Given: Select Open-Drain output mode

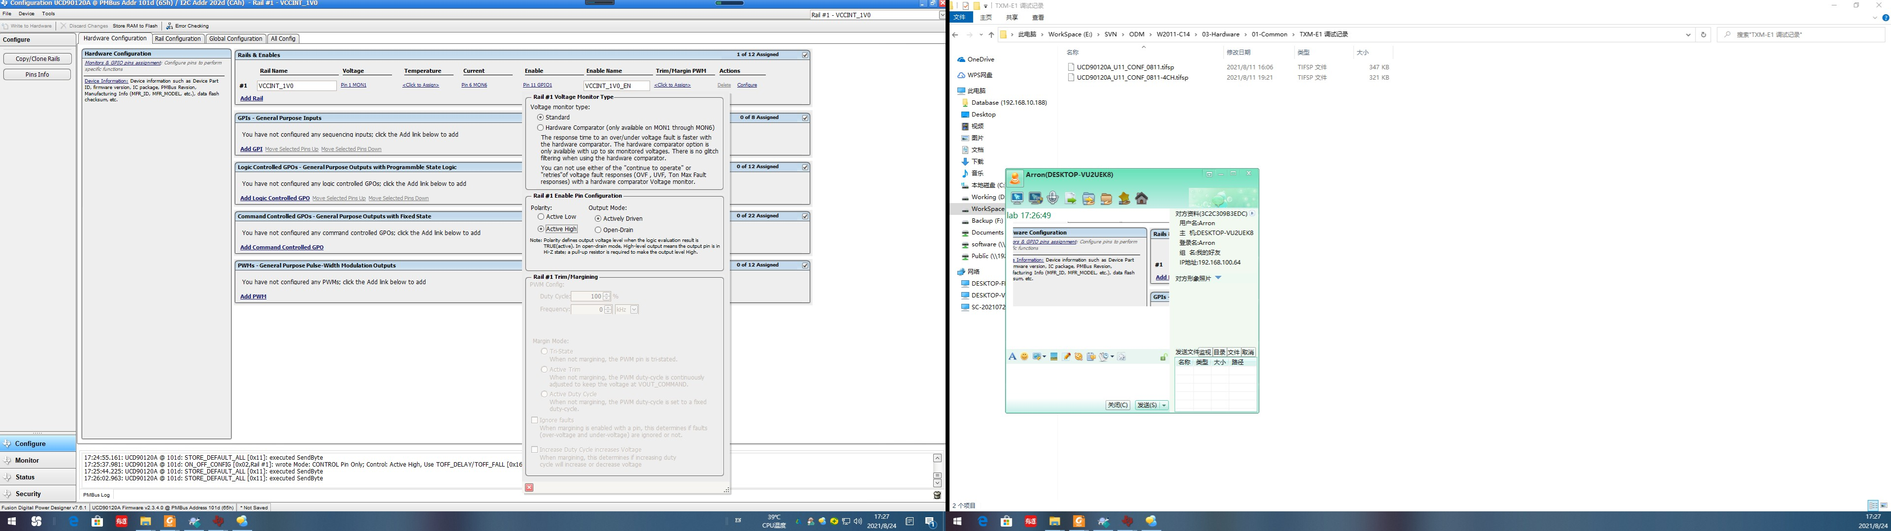Looking at the screenshot, I should coord(598,230).
